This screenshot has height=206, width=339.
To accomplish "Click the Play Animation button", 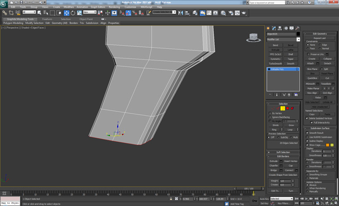I will (x=307, y=199).
